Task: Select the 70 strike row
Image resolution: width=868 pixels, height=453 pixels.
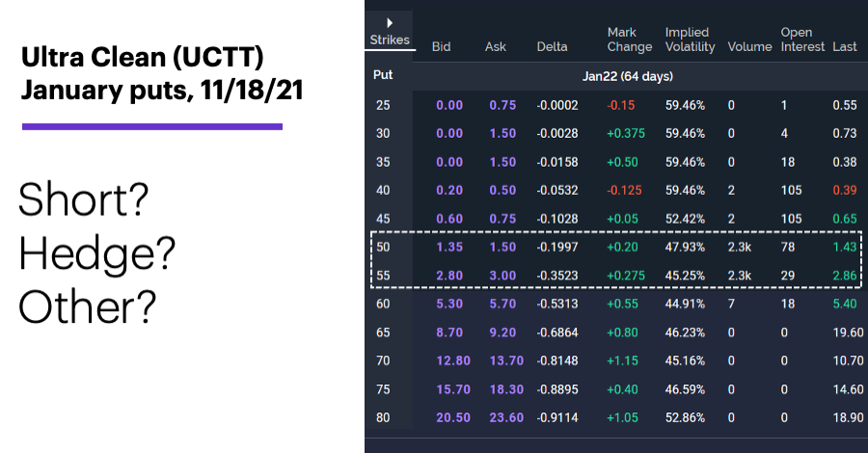Action: click(x=616, y=360)
